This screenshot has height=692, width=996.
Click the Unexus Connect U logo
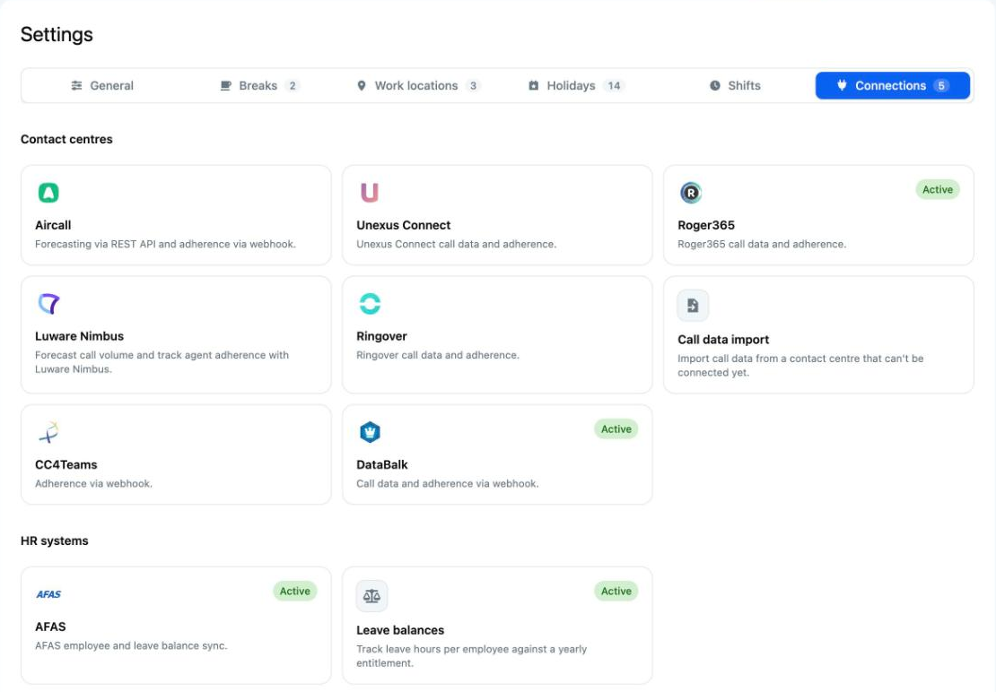click(x=370, y=192)
